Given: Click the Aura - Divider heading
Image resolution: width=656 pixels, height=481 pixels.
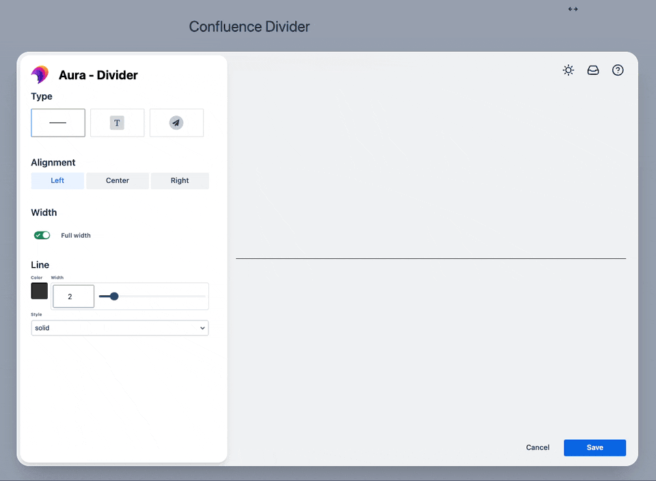Looking at the screenshot, I should 98,75.
